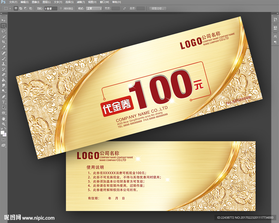Image resolution: width=279 pixels, height=223 pixels.
Task: Select the Zoom tool
Action: click(3, 124)
